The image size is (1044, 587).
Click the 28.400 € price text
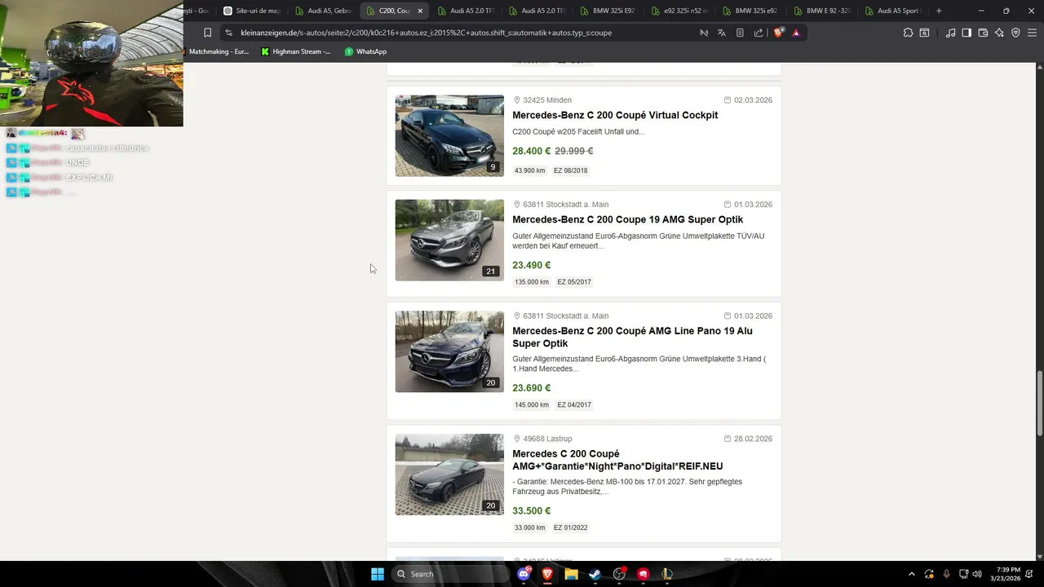click(x=531, y=151)
